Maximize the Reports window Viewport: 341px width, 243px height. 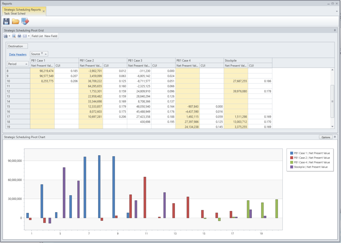tap(333, 3)
